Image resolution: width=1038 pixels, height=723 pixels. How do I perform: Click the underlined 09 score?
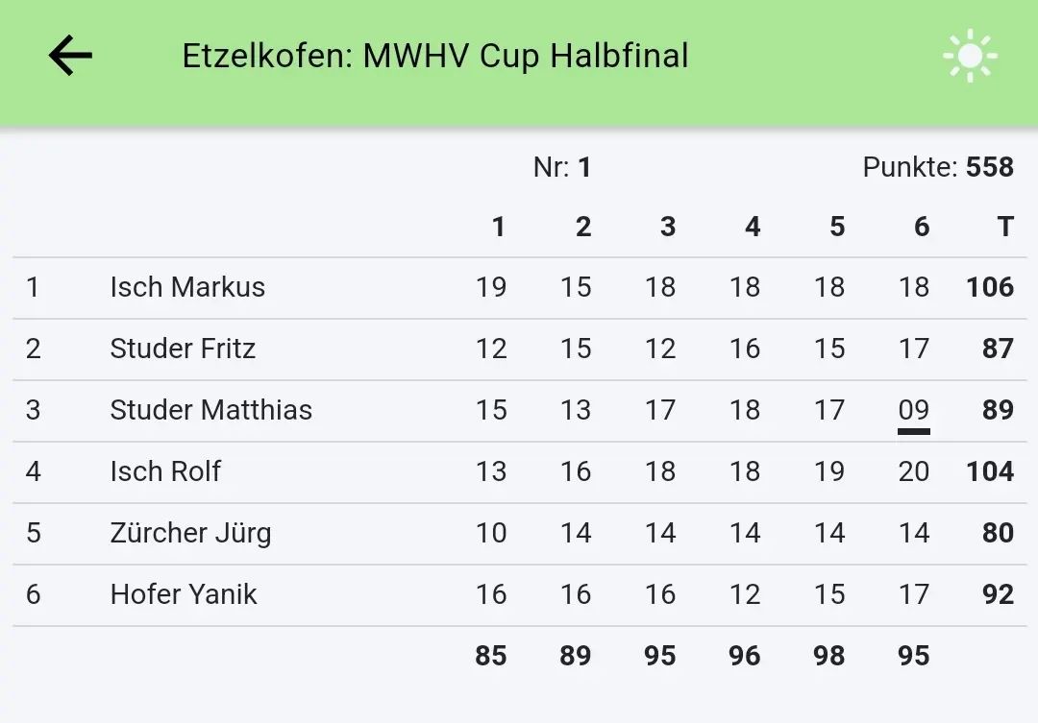point(913,411)
